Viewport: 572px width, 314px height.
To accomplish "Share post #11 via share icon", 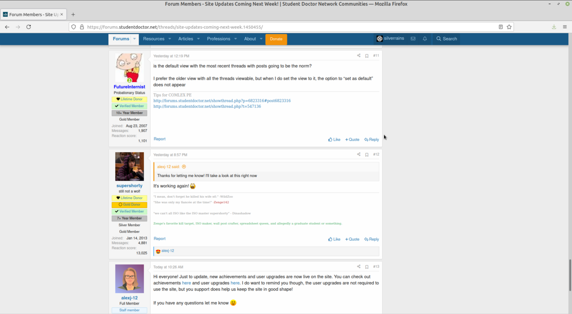I will pos(358,56).
